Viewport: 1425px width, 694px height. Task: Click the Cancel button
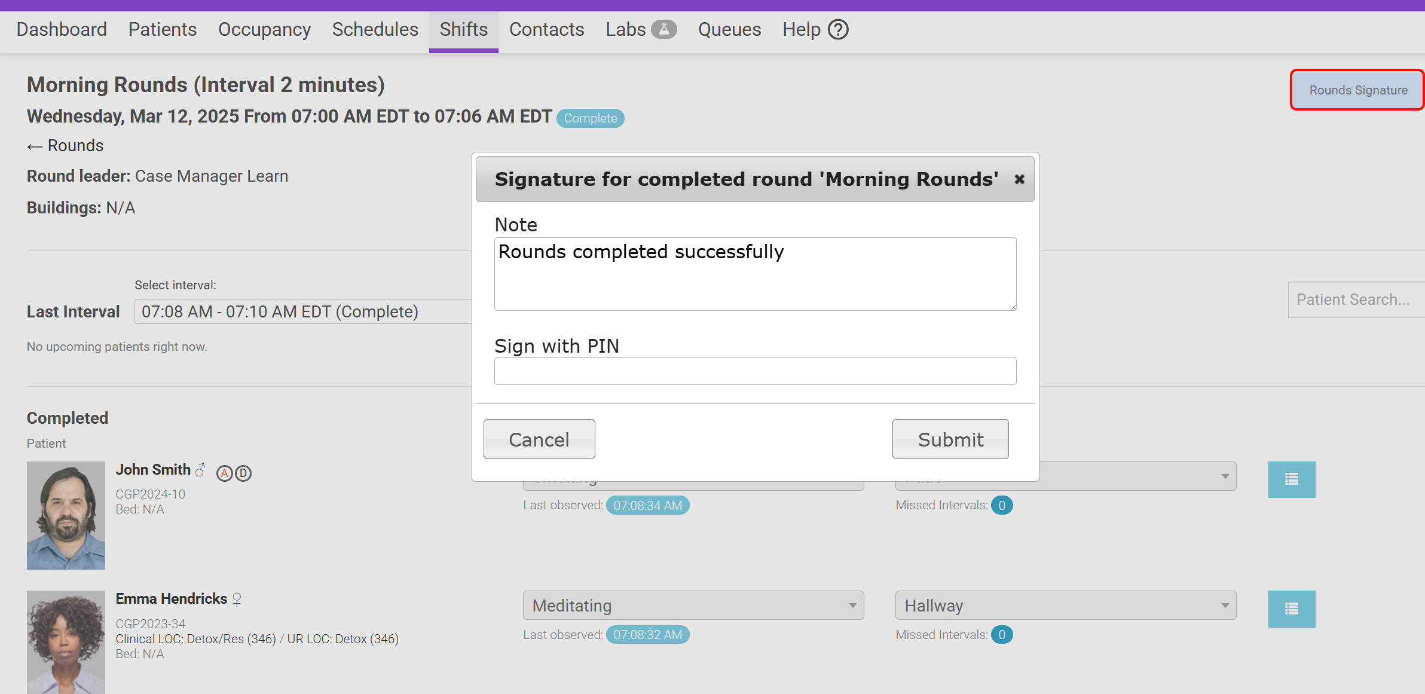click(x=539, y=439)
